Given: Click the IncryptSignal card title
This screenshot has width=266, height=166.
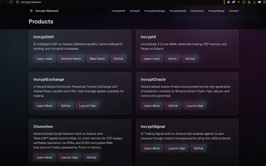Looking at the screenshot, I should (x=153, y=127).
